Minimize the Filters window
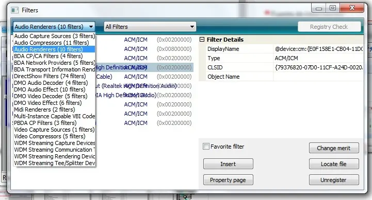372x200 pixels. coord(319,8)
